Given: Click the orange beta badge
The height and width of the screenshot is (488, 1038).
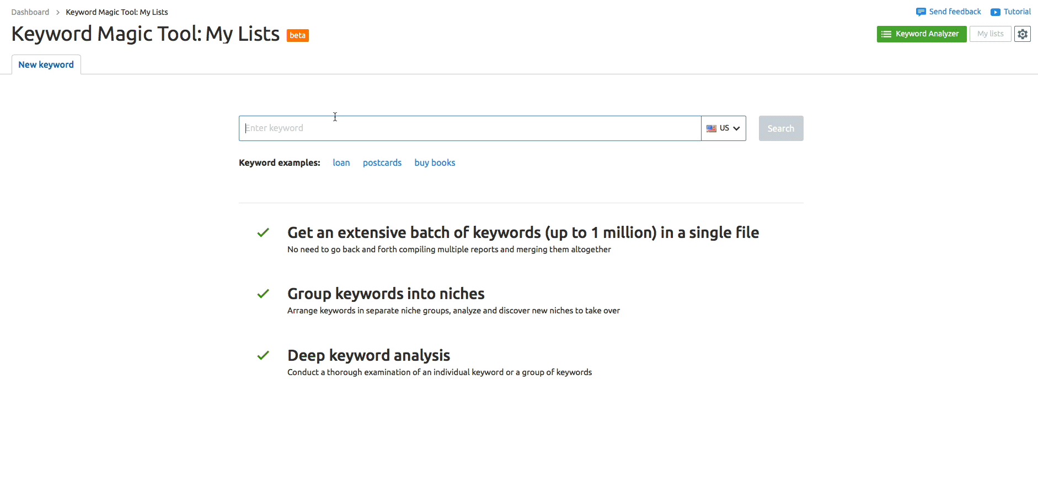Looking at the screenshot, I should click(x=298, y=35).
